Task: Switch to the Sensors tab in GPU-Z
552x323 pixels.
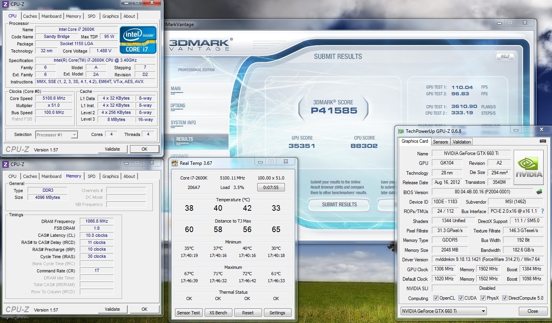Action: pos(440,142)
